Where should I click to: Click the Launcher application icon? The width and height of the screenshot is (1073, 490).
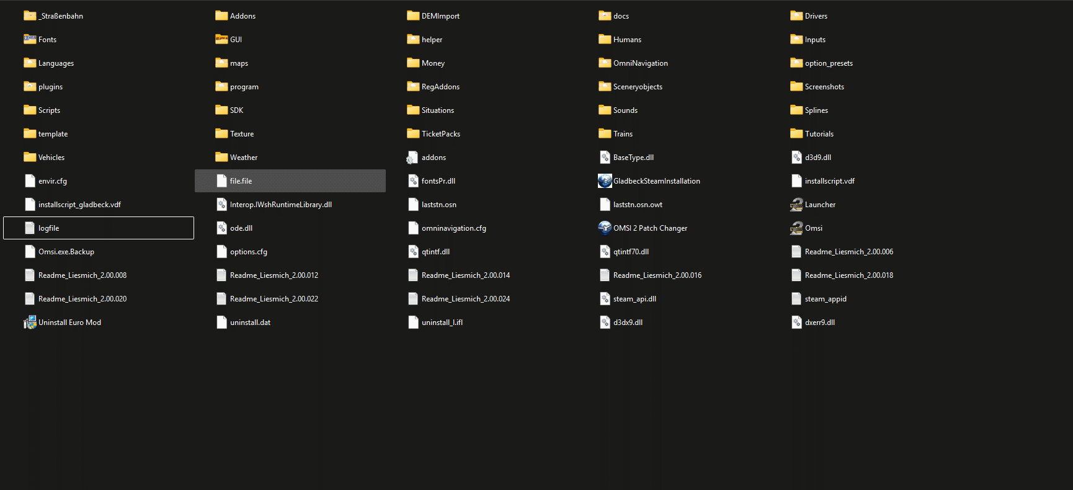pyautogui.click(x=796, y=205)
